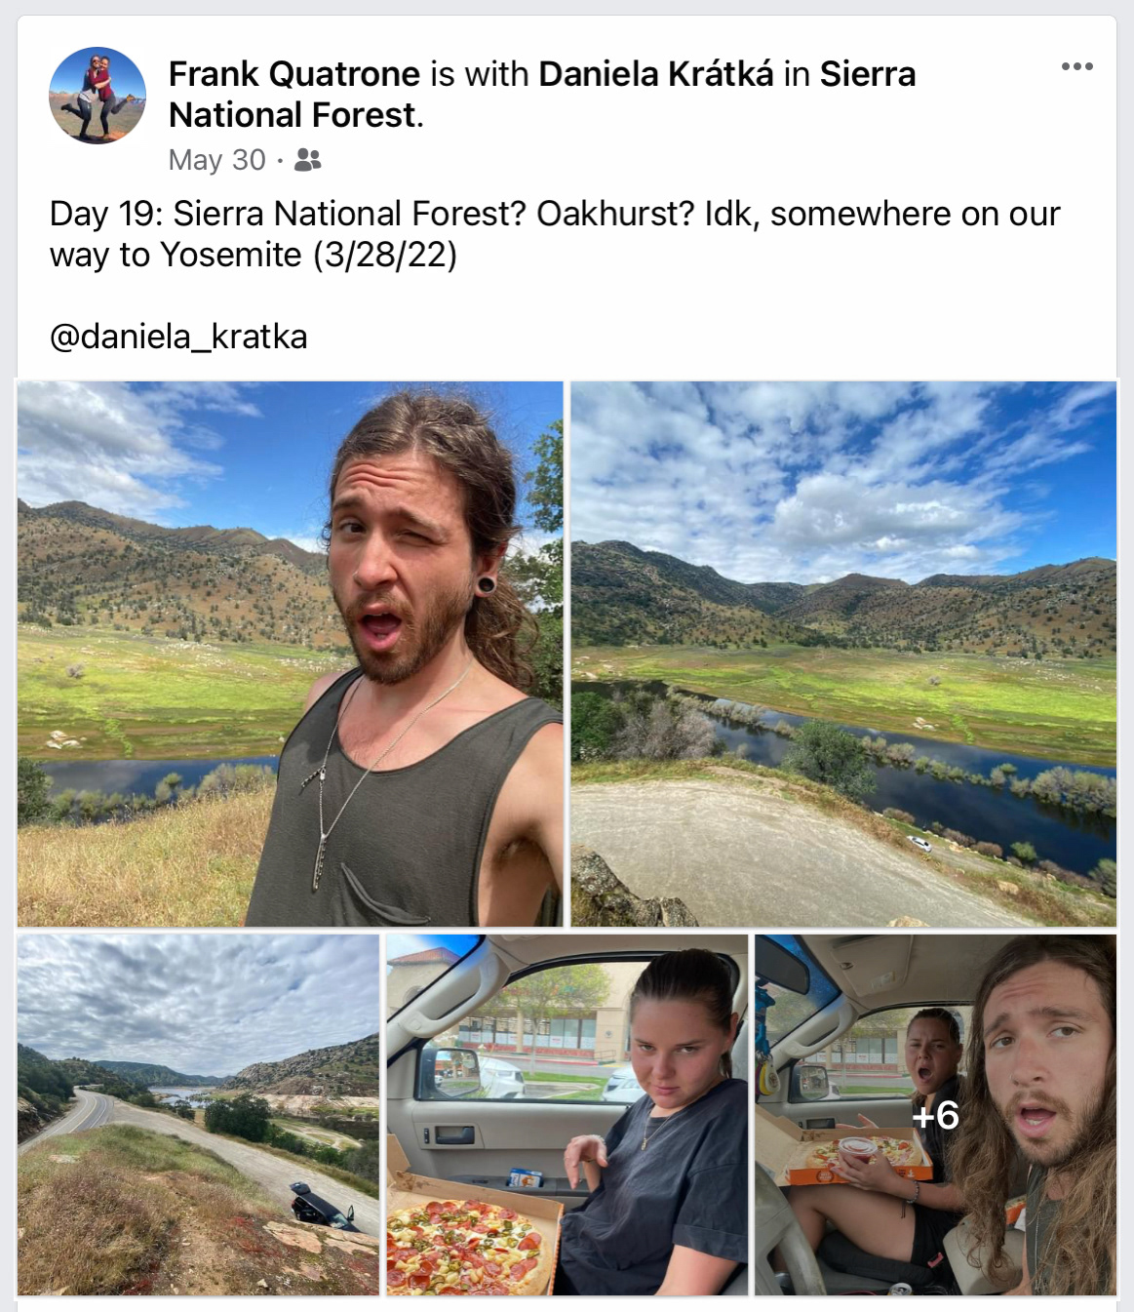
Task: View the river valley landscape photo
Action: click(842, 654)
